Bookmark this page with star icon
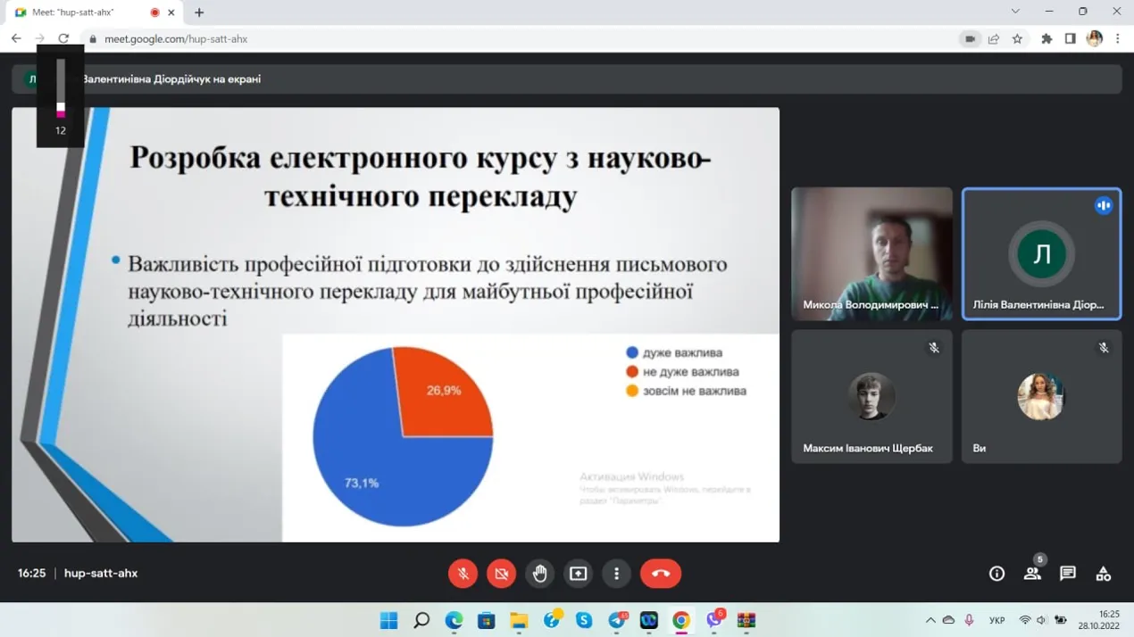This screenshot has height=637, width=1134. click(x=1017, y=39)
